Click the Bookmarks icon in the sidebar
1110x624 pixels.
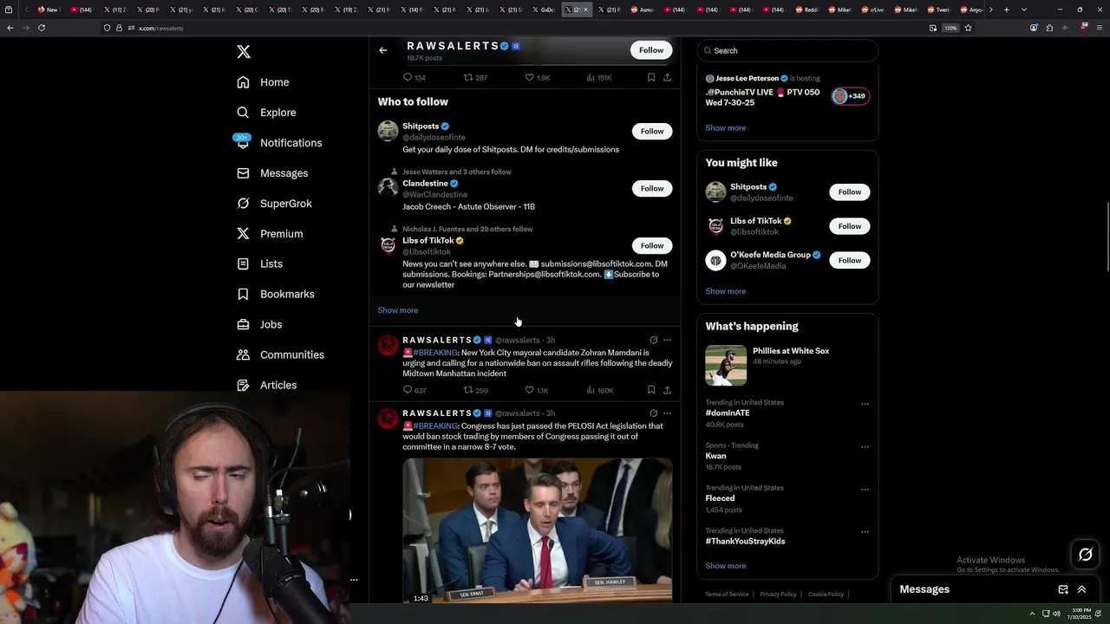pos(243,294)
